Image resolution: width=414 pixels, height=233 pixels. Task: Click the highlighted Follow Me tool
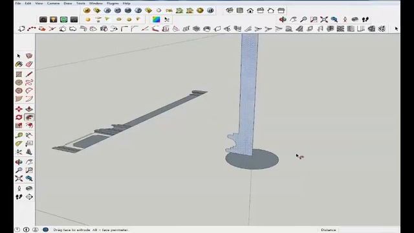(x=29, y=117)
